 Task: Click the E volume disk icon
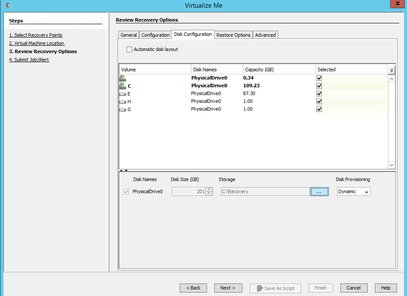click(x=122, y=93)
